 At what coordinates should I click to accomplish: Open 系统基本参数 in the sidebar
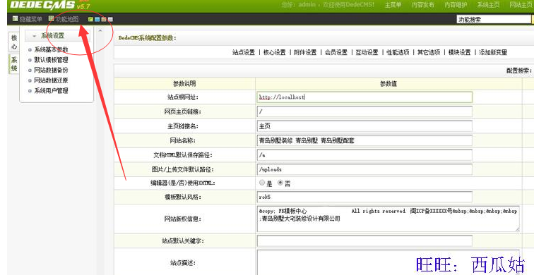51,49
